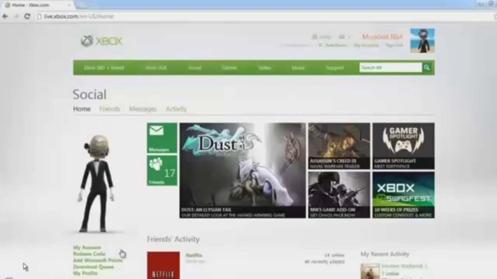Click the My Account link below the avatar
497x279 pixels.
[x=87, y=247]
